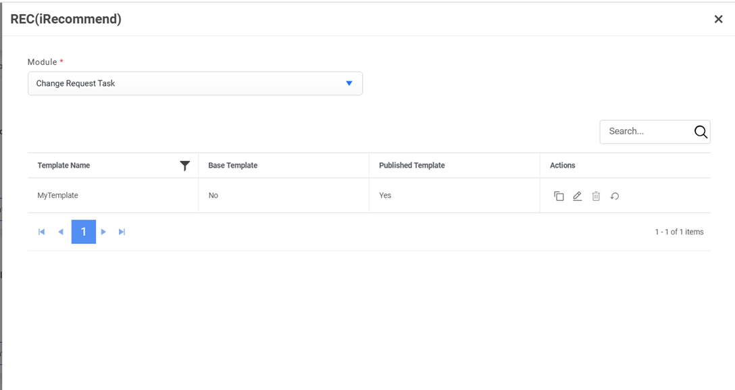This screenshot has width=735, height=390.
Task: Go to the next page
Action: coord(103,232)
